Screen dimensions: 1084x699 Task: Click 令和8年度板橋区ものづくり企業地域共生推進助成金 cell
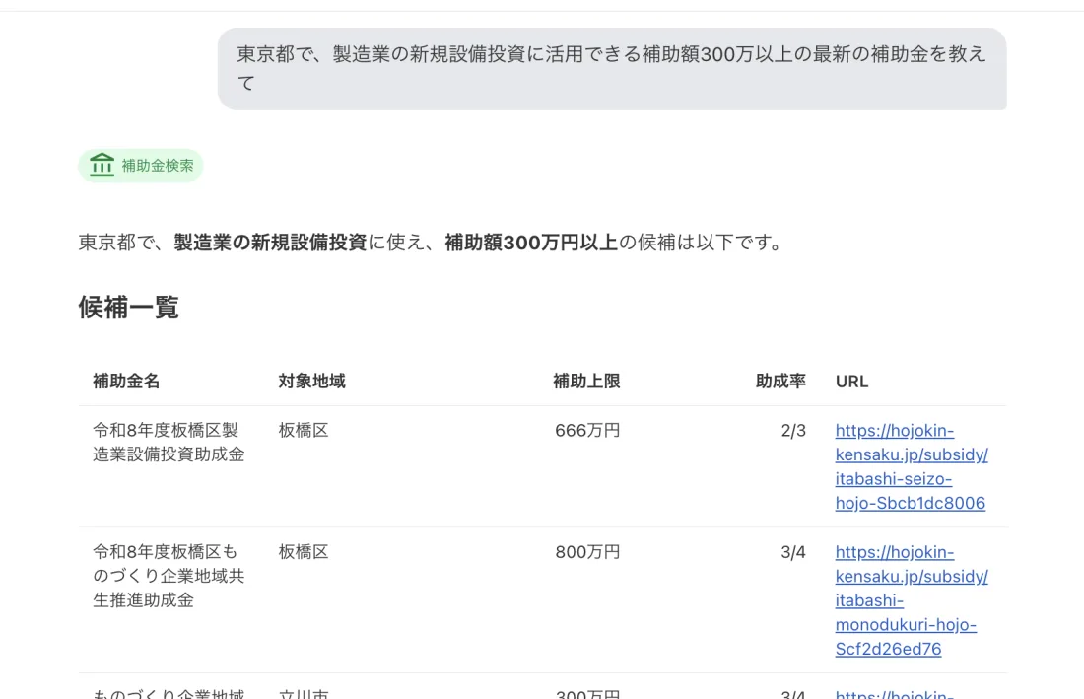pos(169,576)
